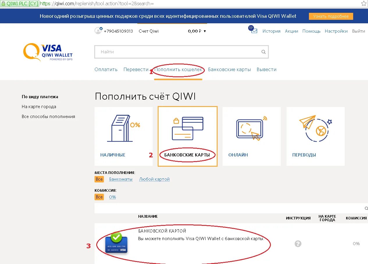Select На карте города in sidebar
368x264 pixels.
point(39,107)
